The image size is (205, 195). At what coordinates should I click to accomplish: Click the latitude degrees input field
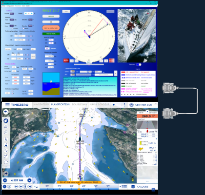point(16,36)
